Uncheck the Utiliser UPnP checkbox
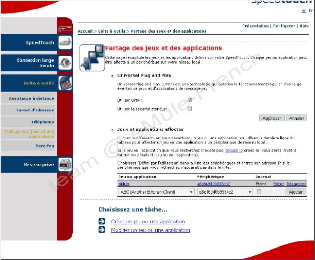Image resolution: width=315 pixels, height=260 pixels. [189, 100]
